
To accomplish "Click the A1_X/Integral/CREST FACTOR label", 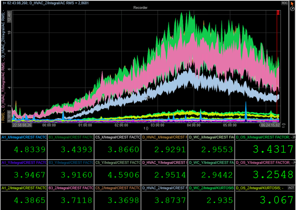I will point(24,137).
